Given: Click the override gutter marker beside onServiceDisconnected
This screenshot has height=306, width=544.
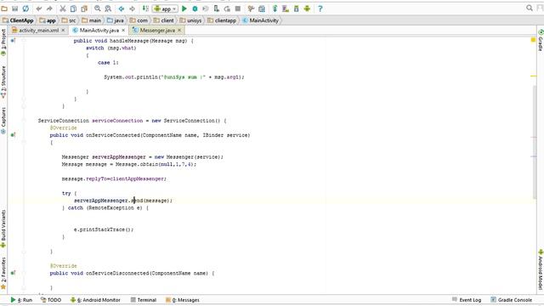Looking at the screenshot, I should point(13,273).
